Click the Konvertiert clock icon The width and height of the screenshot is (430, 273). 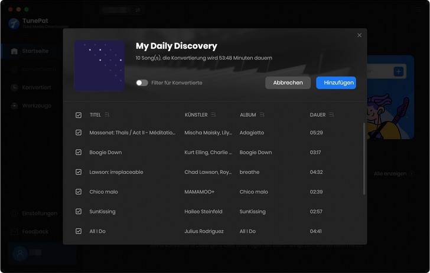point(14,87)
